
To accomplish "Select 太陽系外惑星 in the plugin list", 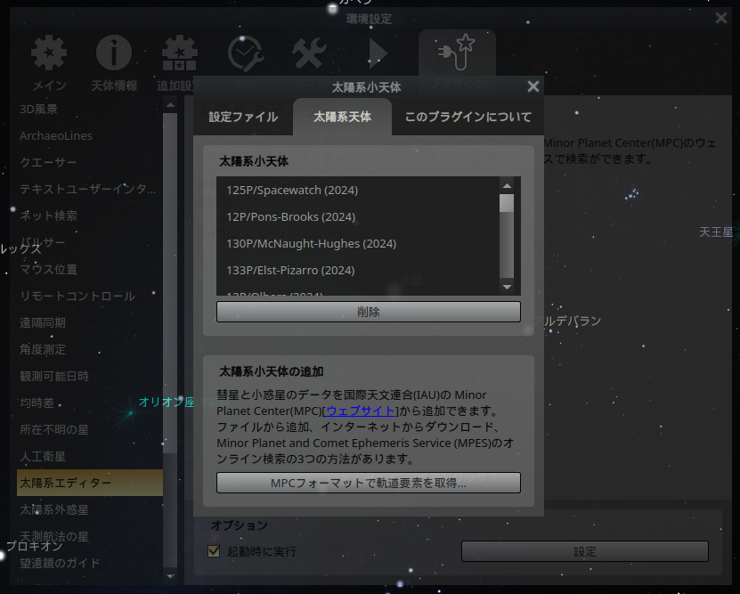I will tap(90, 510).
